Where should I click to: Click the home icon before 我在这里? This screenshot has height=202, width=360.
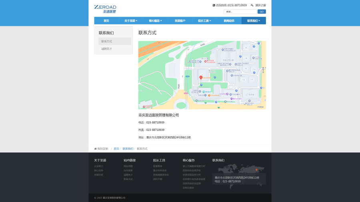click(95, 149)
